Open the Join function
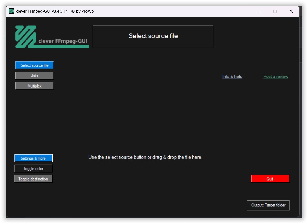The image size is (308, 224). (x=34, y=76)
